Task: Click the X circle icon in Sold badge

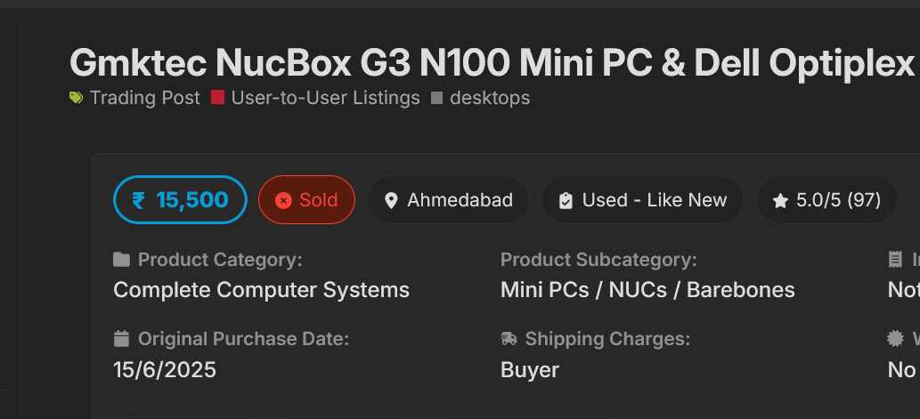Action: (283, 200)
